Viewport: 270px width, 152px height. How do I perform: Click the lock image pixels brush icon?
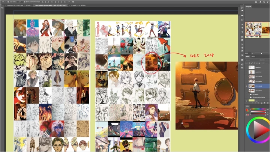252,63
